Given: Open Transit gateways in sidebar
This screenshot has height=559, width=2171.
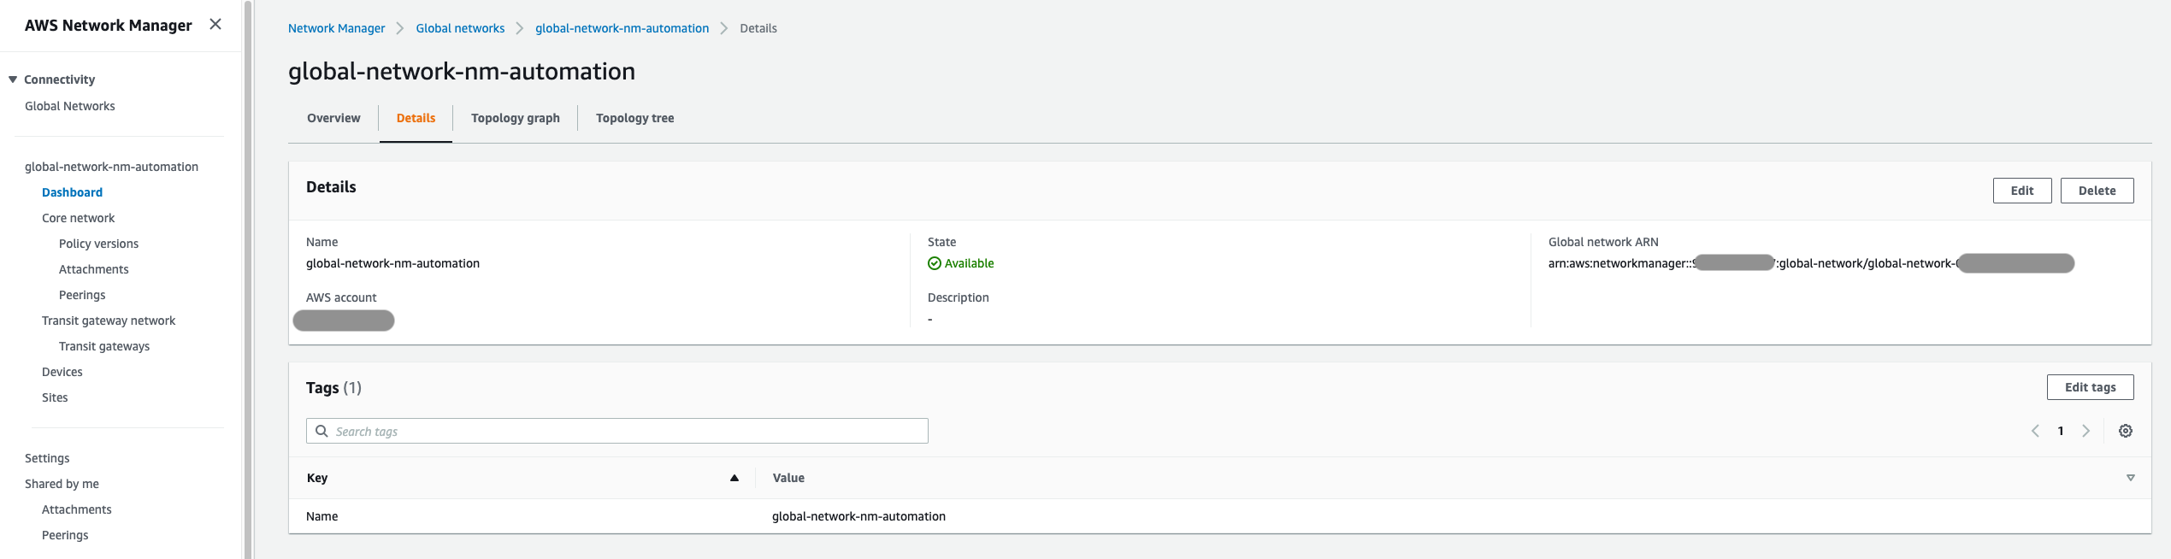Looking at the screenshot, I should click(104, 346).
